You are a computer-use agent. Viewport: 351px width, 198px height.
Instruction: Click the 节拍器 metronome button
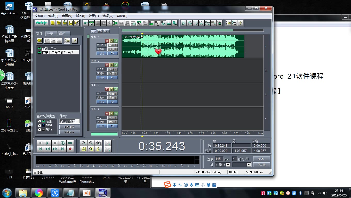[x=261, y=164]
